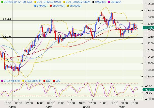Click the BLG_LW(20,2,SMA) legend swatch

click(x=64, y=2)
